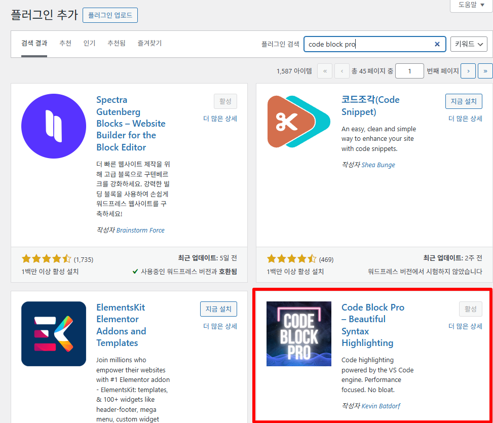Click the Code Snippet star rating
The width and height of the screenshot is (493, 423).
[x=291, y=259]
